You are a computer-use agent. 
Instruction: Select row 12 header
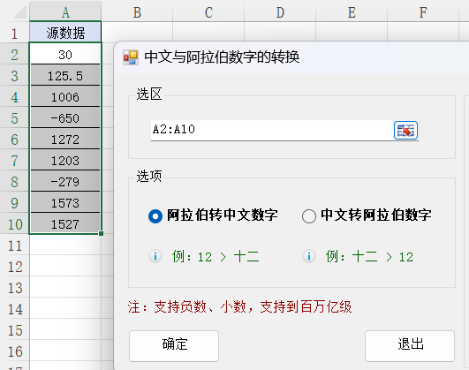[15, 267]
